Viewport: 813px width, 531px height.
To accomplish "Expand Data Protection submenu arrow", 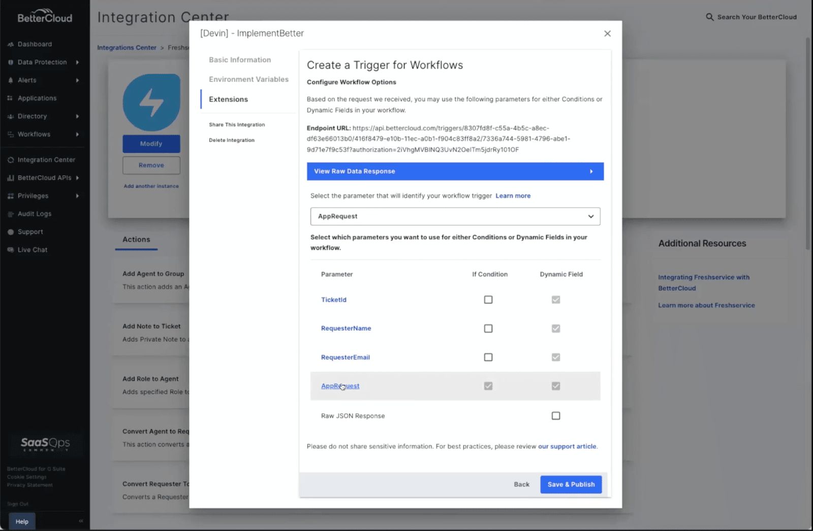I will [77, 62].
